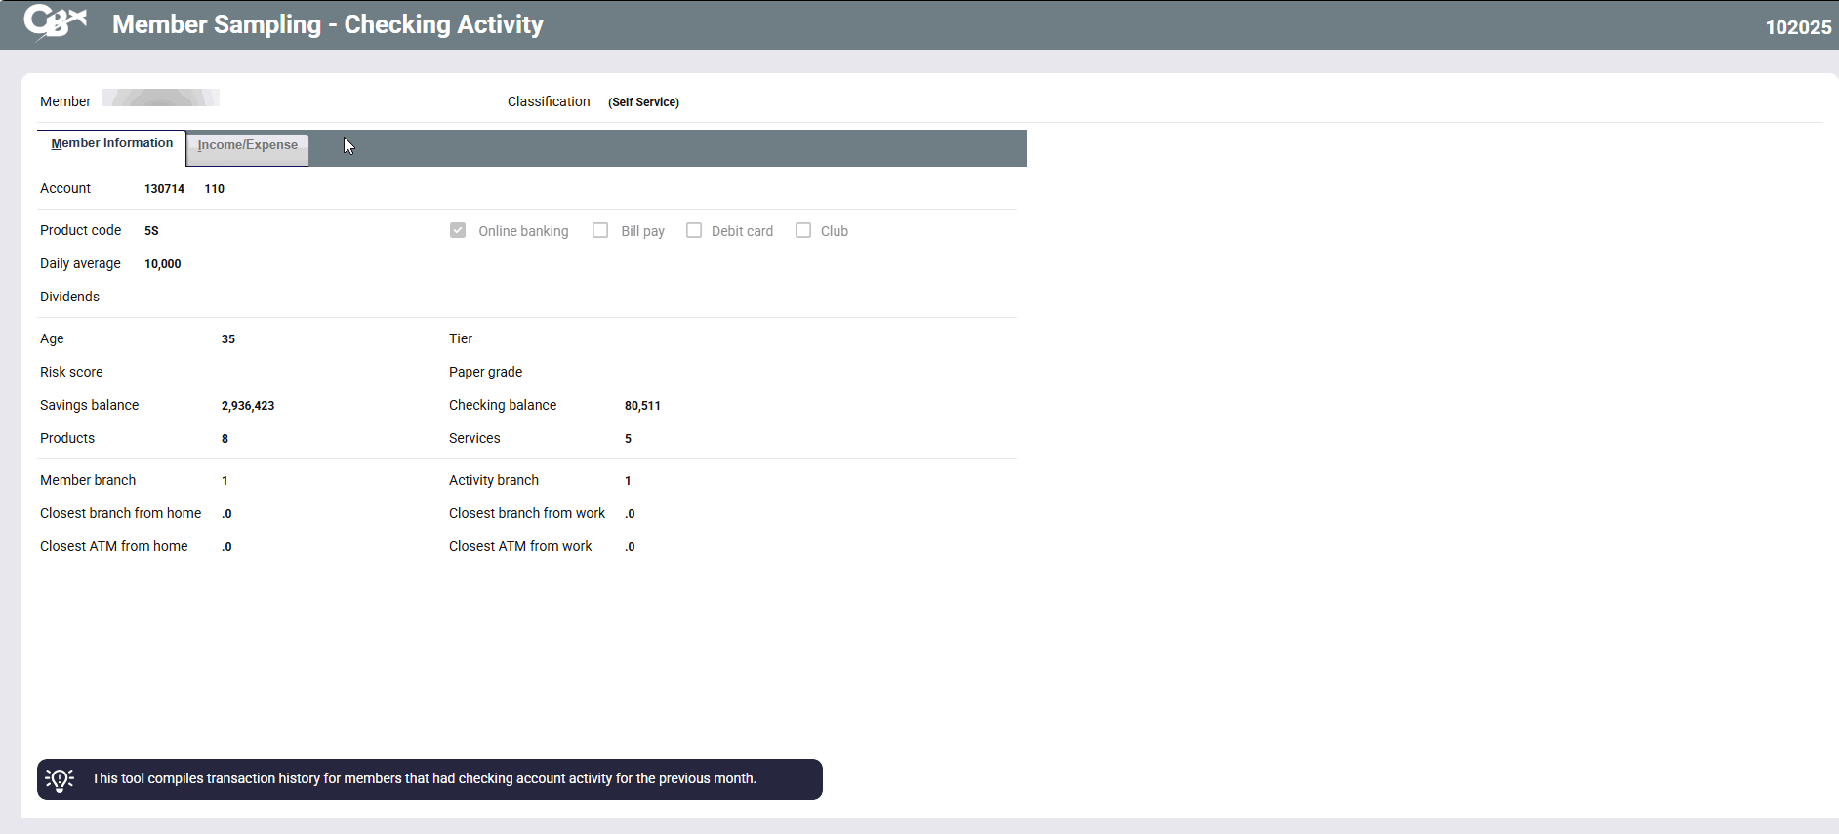
Task: Click the Age value 35
Action: pos(228,339)
